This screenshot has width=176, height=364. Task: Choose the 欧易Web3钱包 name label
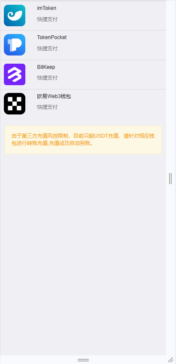(54, 96)
